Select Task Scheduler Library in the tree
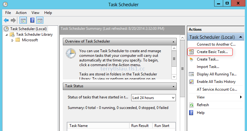Viewport: 247px width, 131px height. pos(34,34)
